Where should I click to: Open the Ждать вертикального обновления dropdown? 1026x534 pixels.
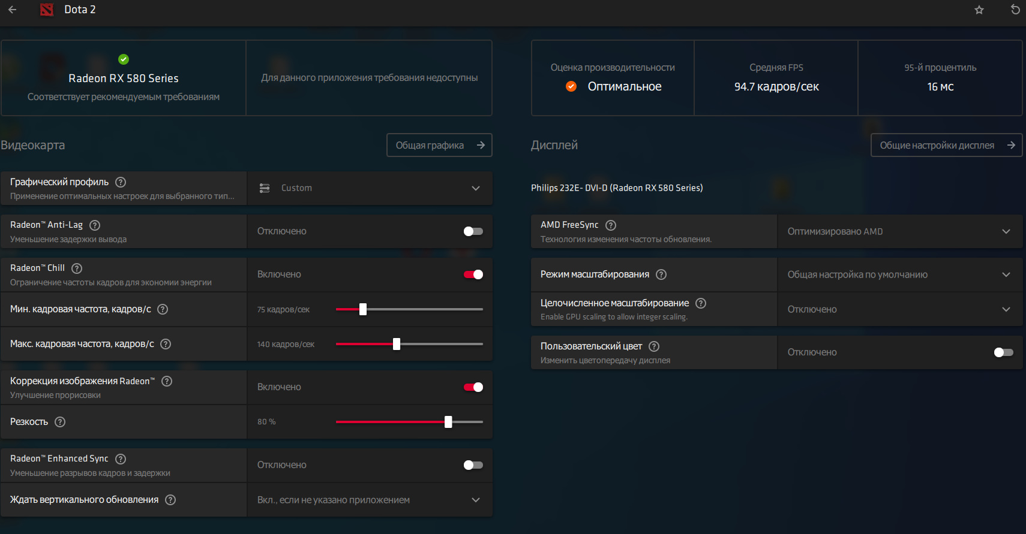pos(370,500)
